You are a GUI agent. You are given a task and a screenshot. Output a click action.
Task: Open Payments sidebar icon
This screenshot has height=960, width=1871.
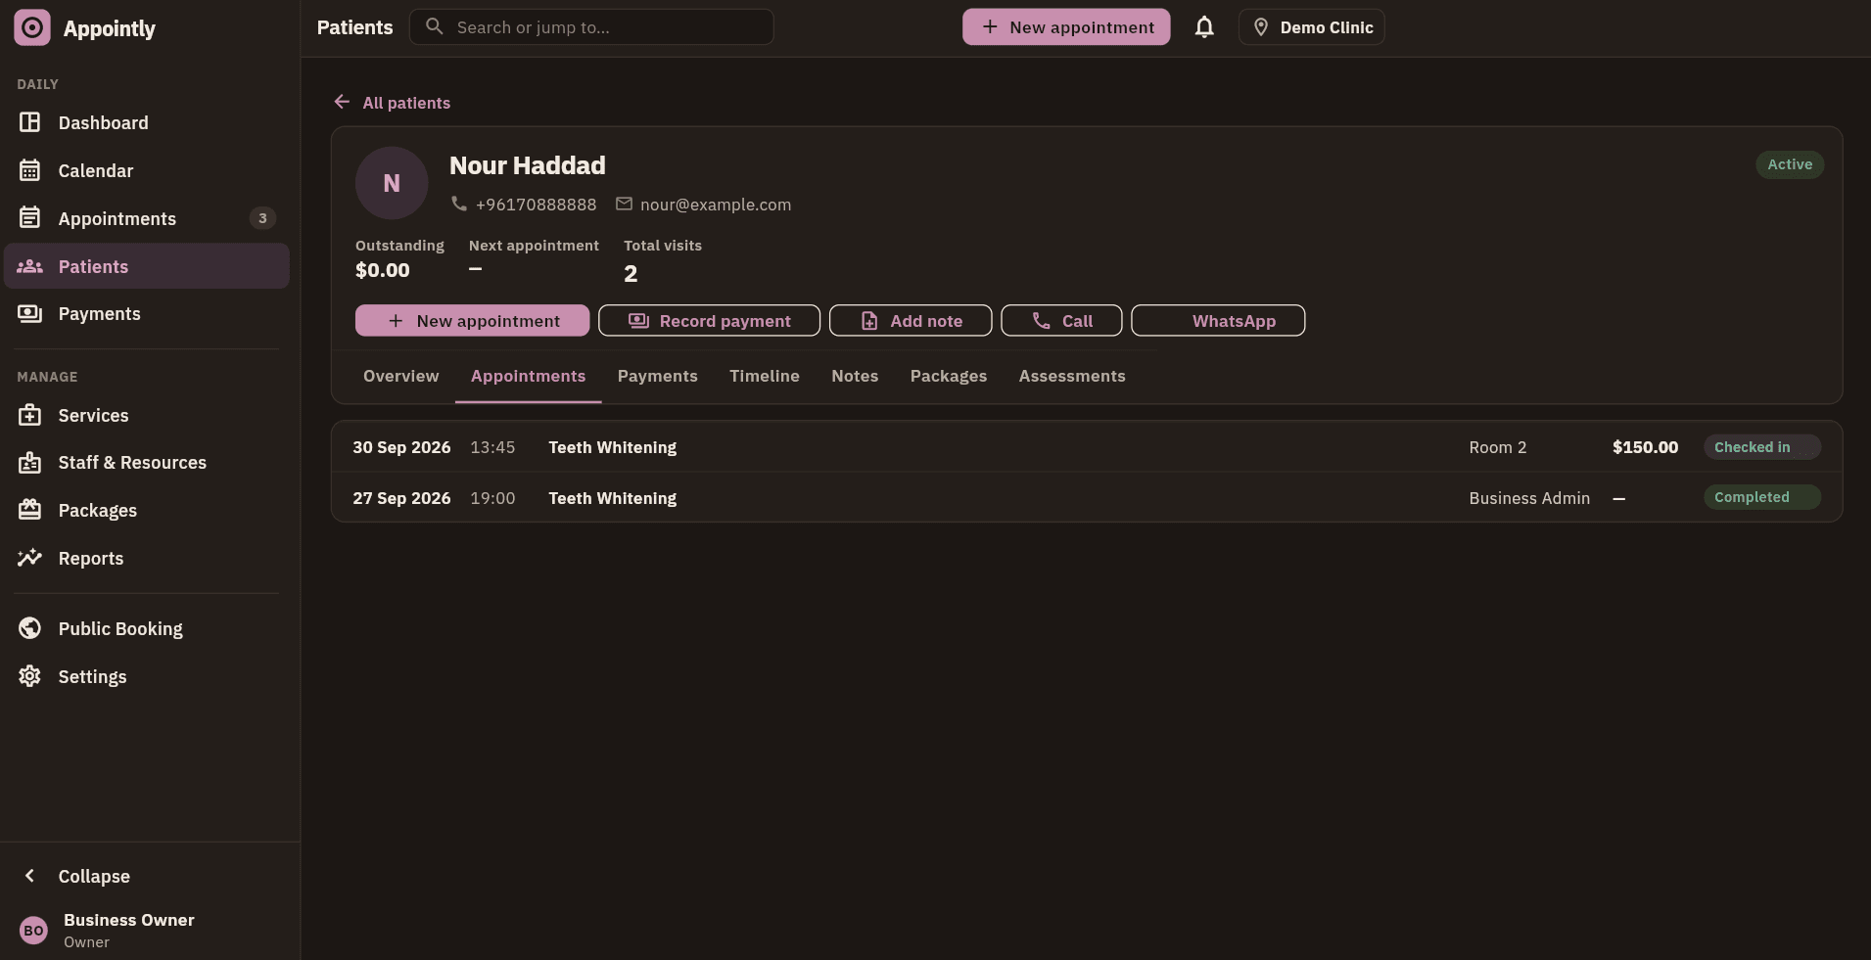click(30, 313)
